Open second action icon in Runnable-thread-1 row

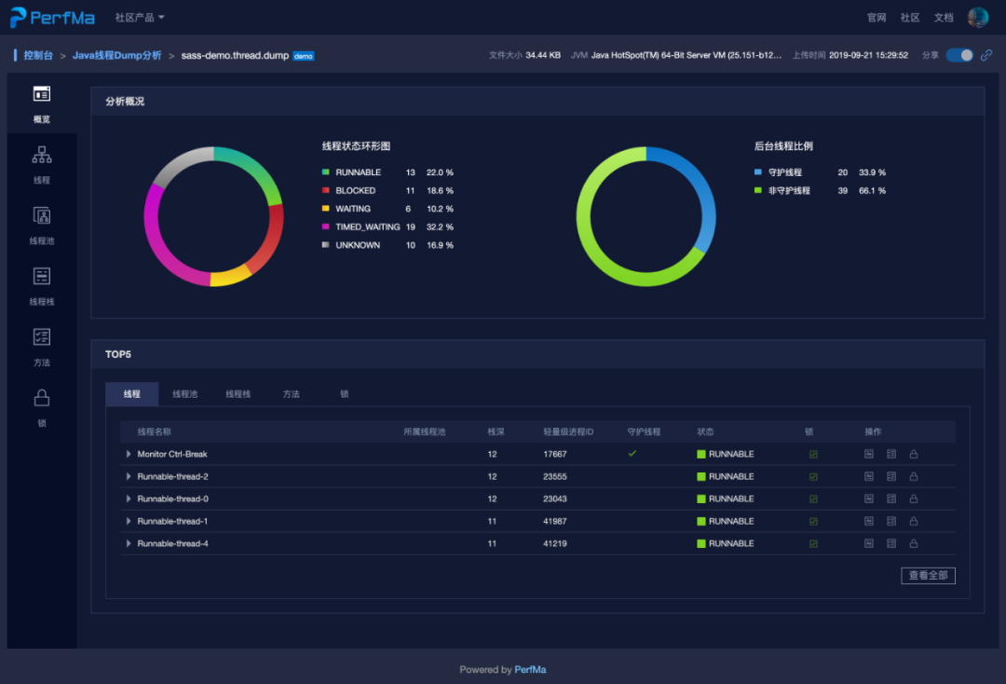(x=891, y=522)
